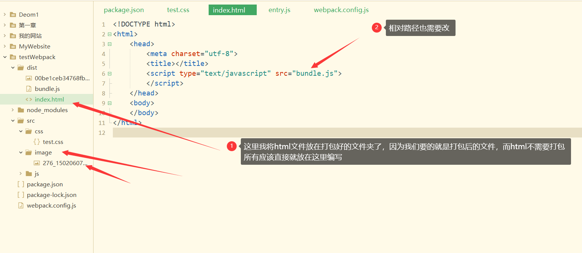Image resolution: width=582 pixels, height=253 pixels.
Task: Open the package.json tab
Action: click(124, 10)
